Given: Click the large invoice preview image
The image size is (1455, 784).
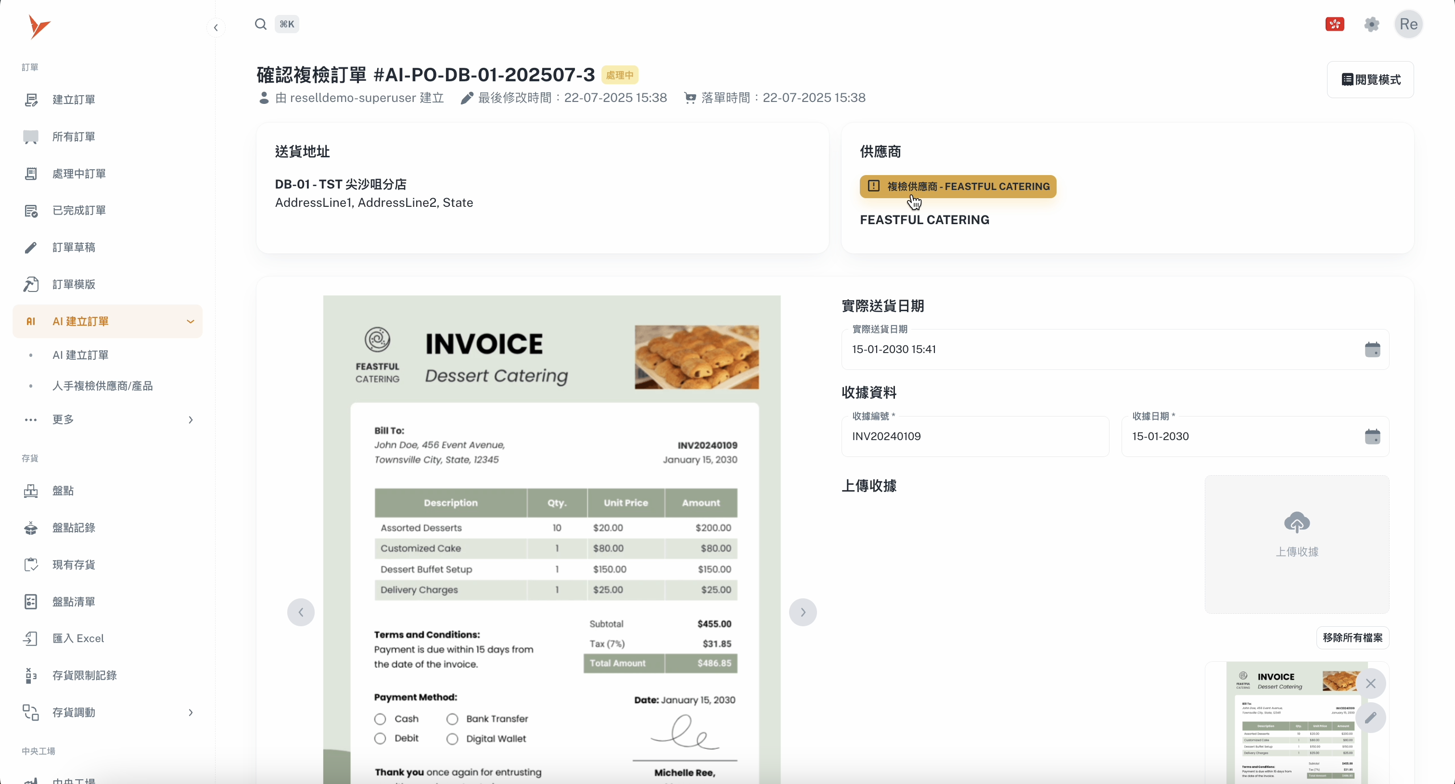Looking at the screenshot, I should 552,540.
